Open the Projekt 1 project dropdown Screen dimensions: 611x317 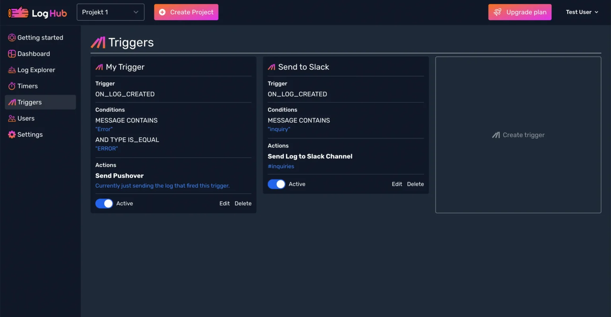click(110, 12)
